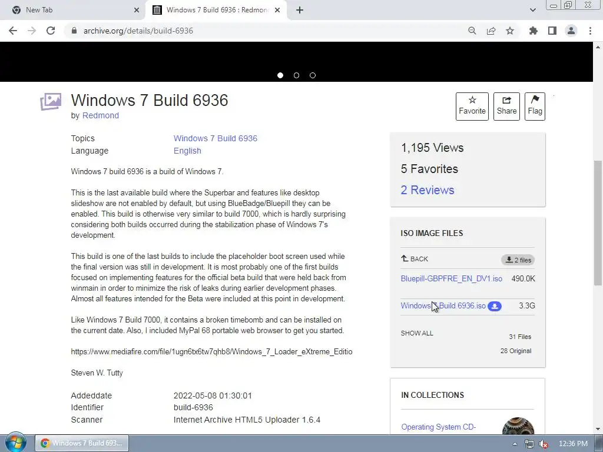The image size is (603, 452).
Task: Open the Chrome extensions puzzle icon
Action: coord(534,31)
